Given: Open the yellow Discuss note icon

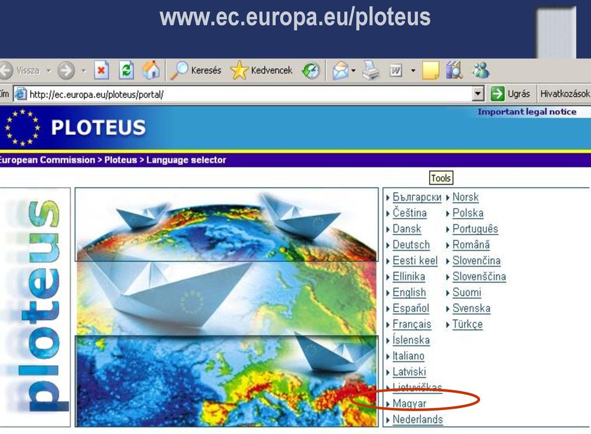Looking at the screenshot, I should click(430, 70).
